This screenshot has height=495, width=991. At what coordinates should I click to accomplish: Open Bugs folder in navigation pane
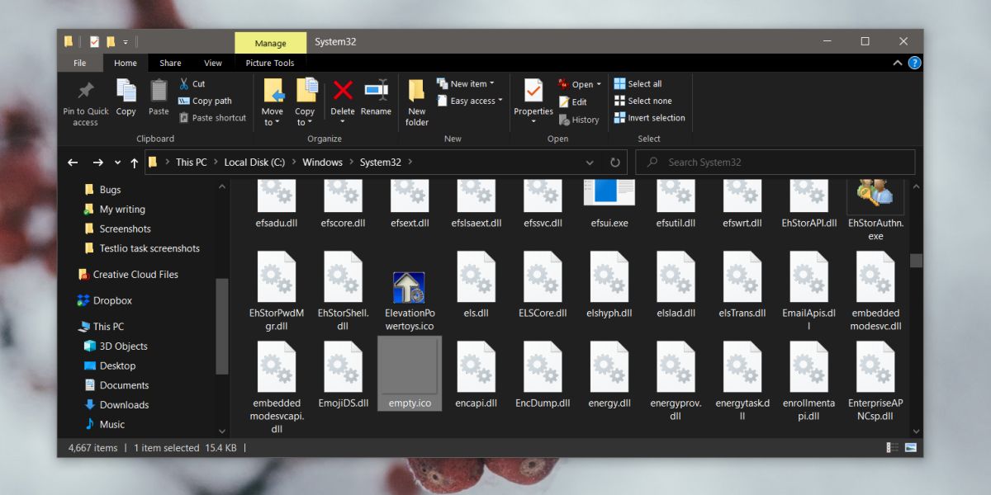(x=110, y=190)
